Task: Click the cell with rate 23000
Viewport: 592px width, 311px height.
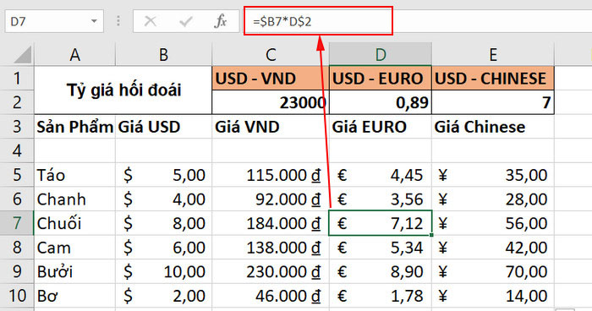Action: coord(271,102)
